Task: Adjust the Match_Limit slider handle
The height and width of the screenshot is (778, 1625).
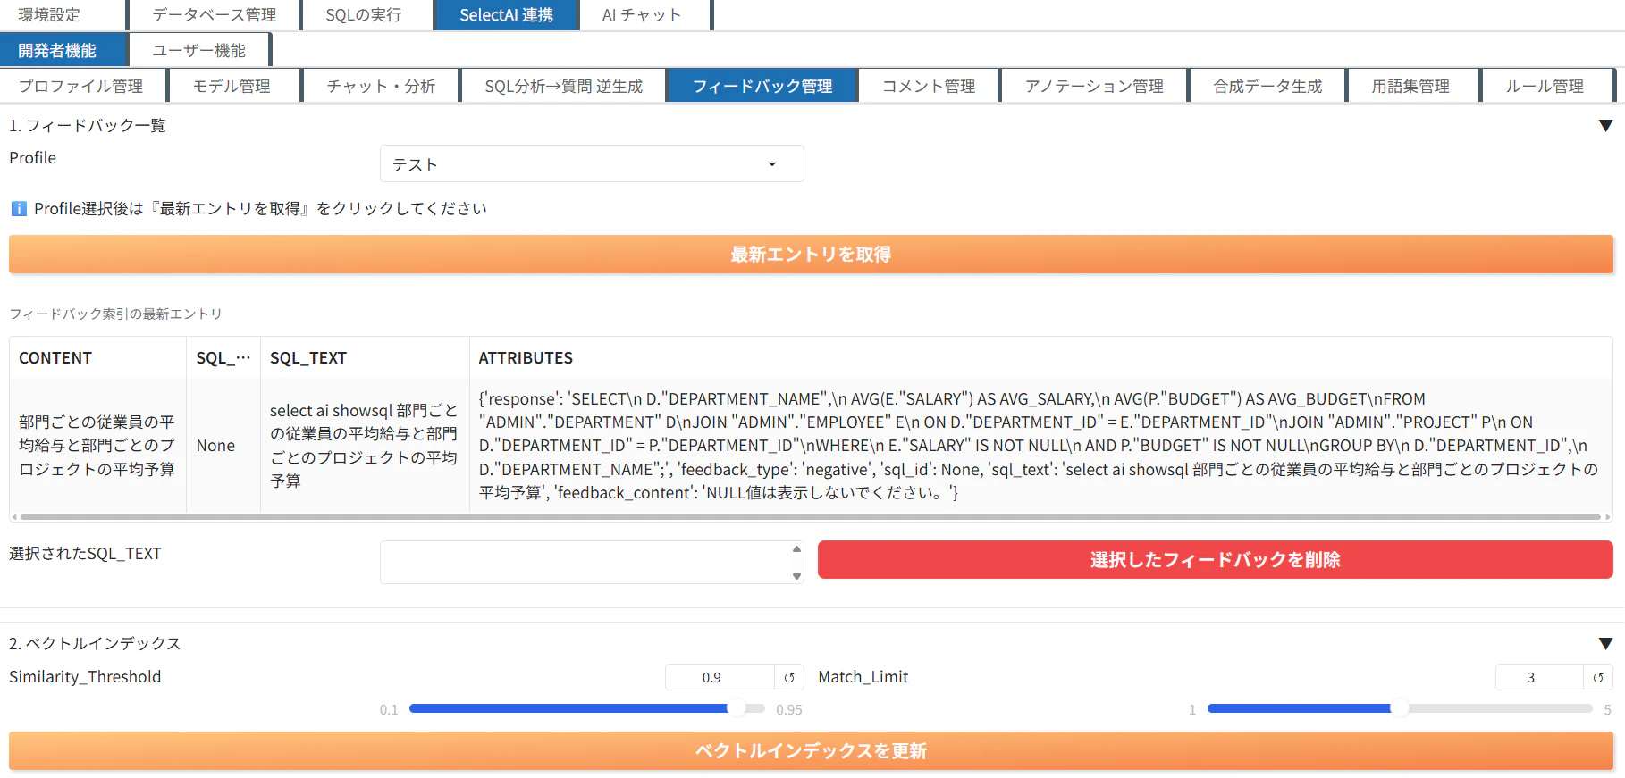Action: tap(1400, 708)
